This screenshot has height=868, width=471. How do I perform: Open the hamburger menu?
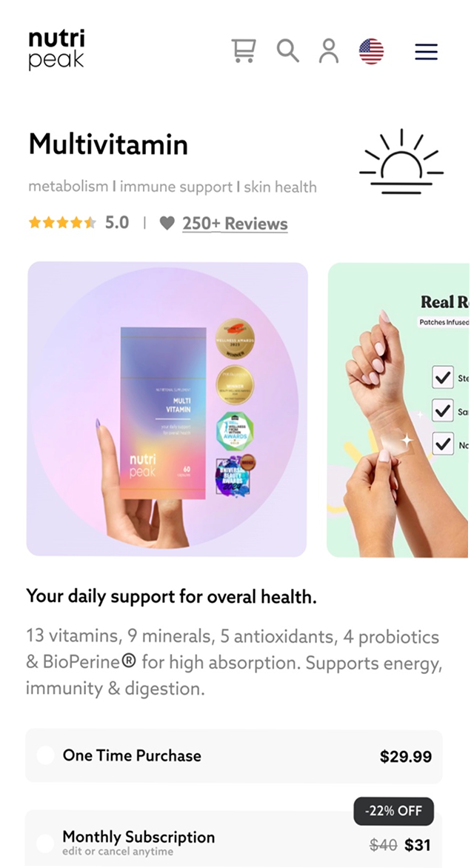[426, 52]
